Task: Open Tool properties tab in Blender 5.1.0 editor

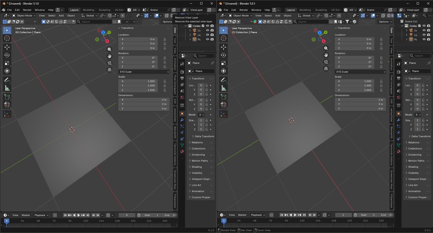Action: tap(182, 63)
